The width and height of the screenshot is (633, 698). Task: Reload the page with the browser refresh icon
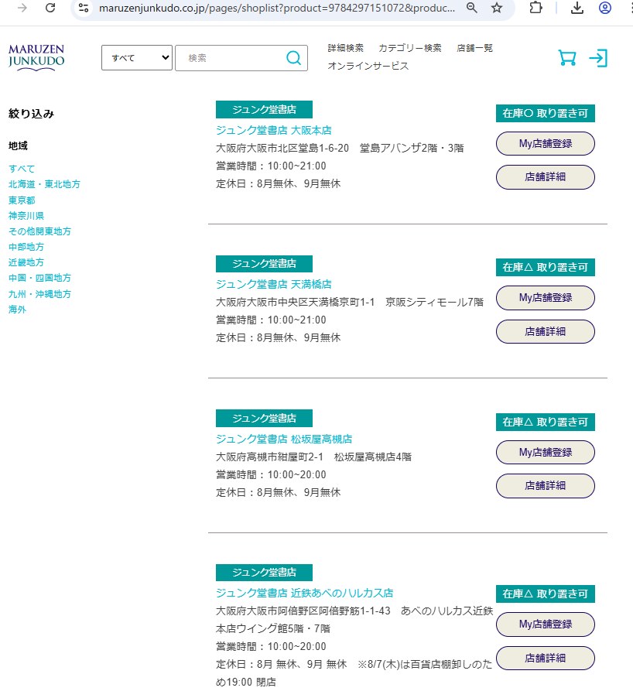point(50,8)
